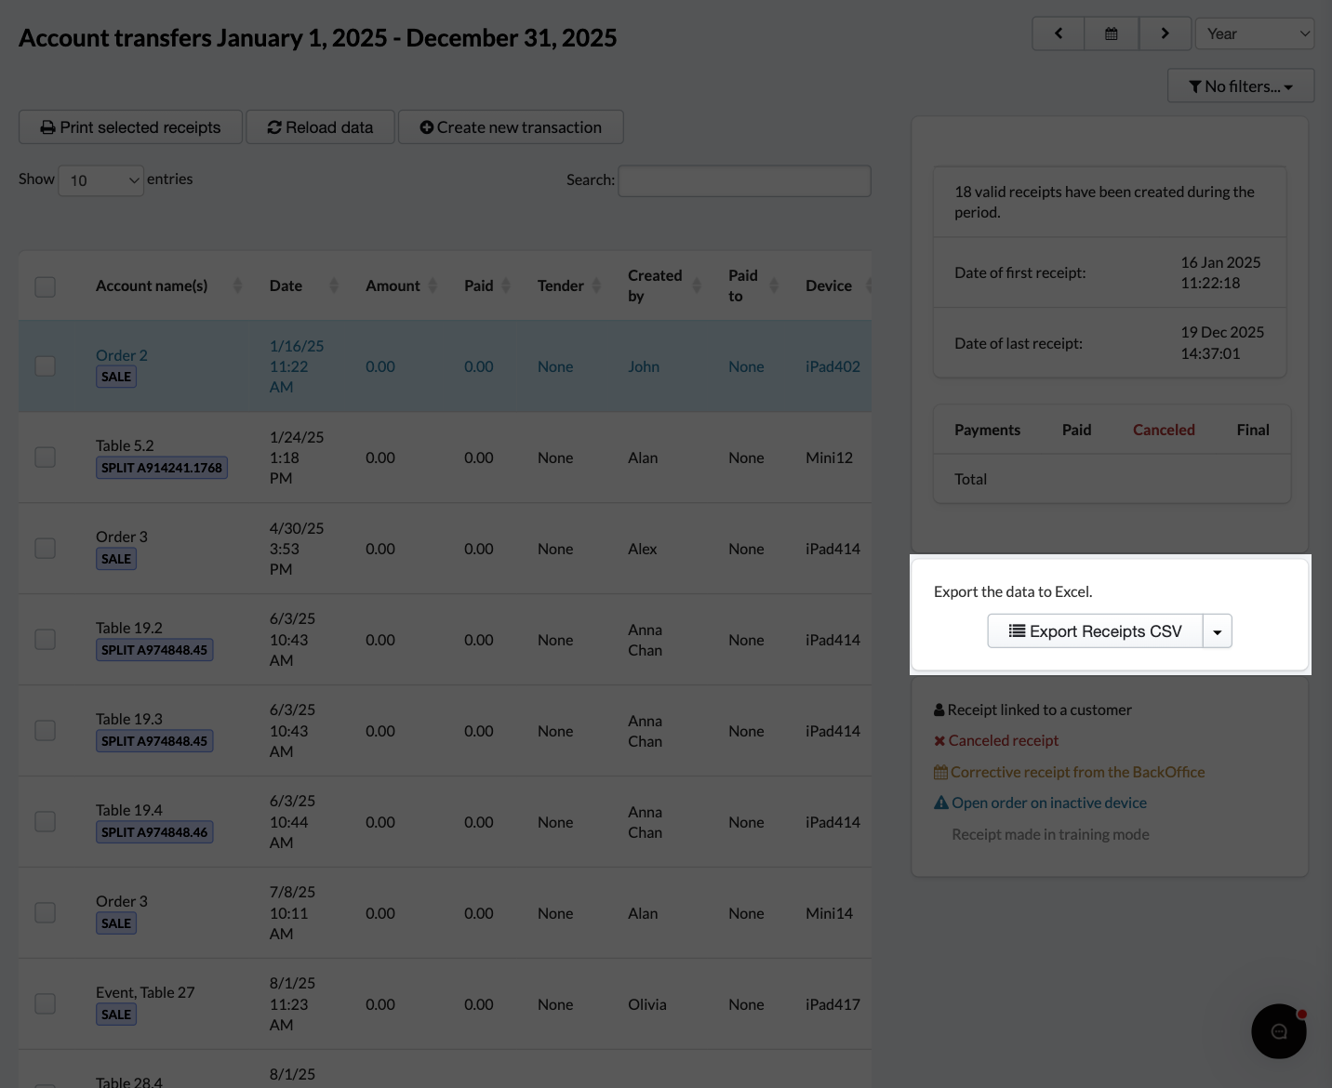Expand the No filters dropdown

1241,86
